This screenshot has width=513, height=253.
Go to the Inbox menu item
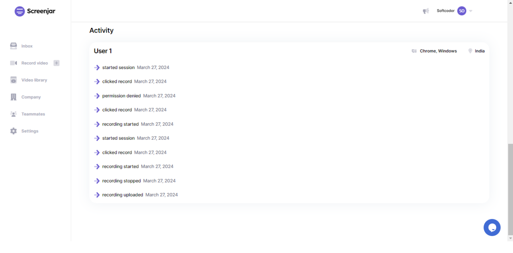tap(27, 46)
